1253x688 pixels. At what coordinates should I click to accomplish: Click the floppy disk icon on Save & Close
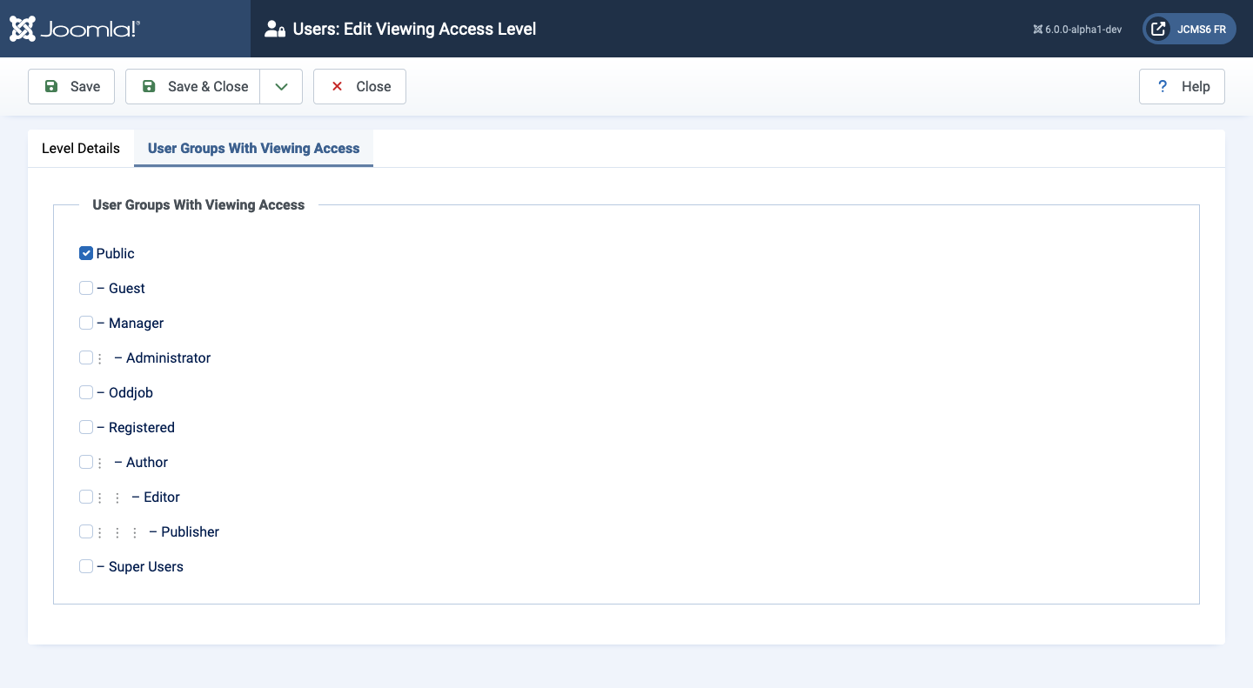(x=149, y=86)
